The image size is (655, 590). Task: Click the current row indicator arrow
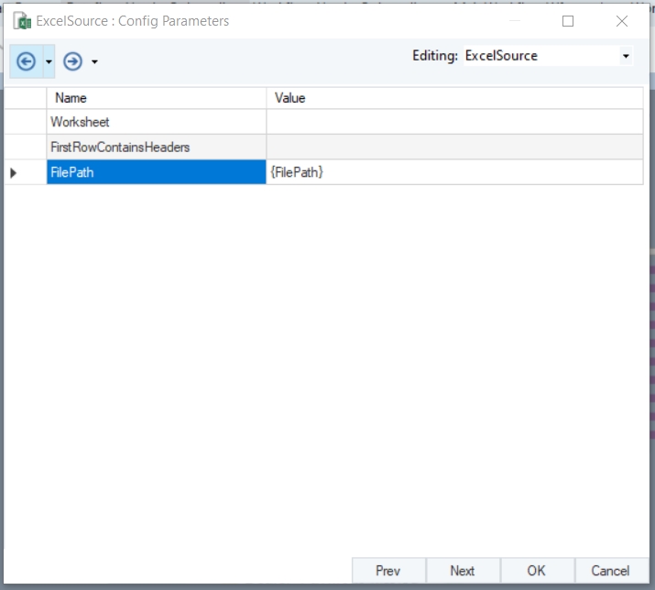(14, 172)
